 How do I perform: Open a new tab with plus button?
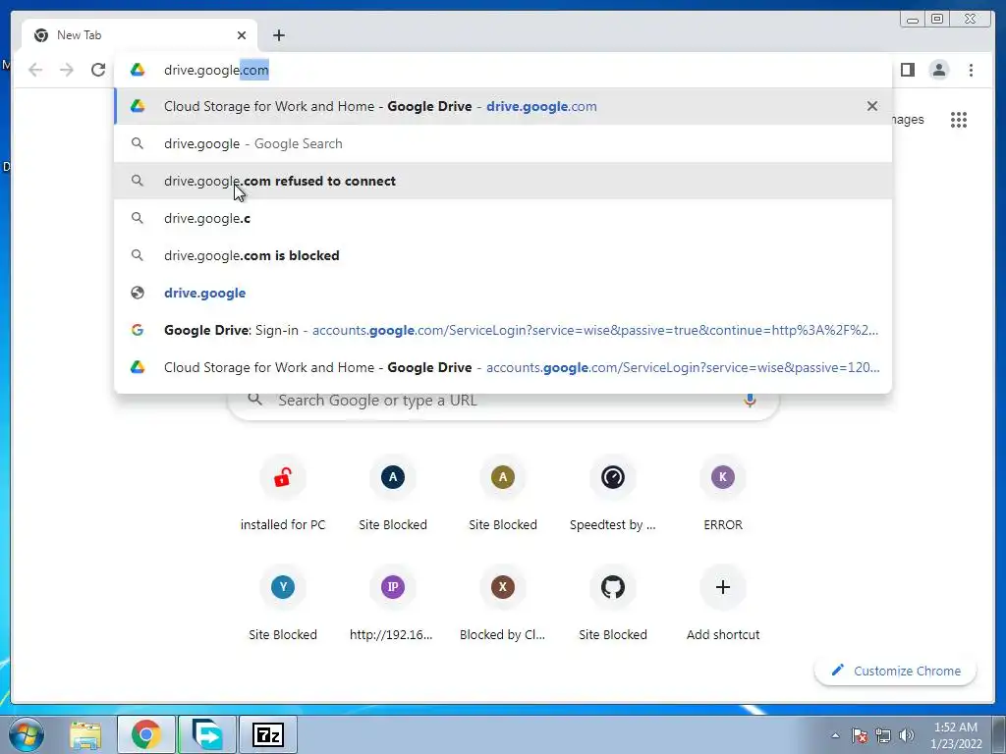click(278, 35)
